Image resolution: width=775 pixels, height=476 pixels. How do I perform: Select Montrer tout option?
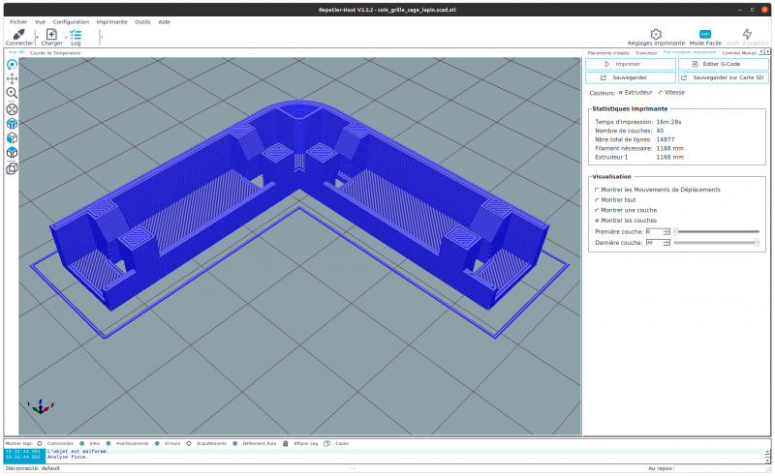(x=597, y=200)
